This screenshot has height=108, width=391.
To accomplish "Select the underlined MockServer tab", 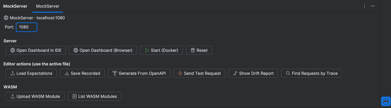I will 48,6.
